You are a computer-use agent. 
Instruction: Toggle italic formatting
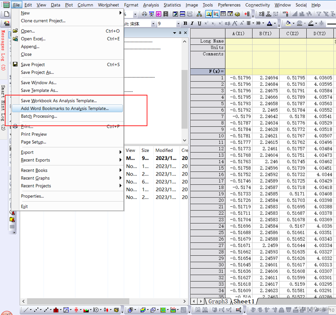pos(192,23)
